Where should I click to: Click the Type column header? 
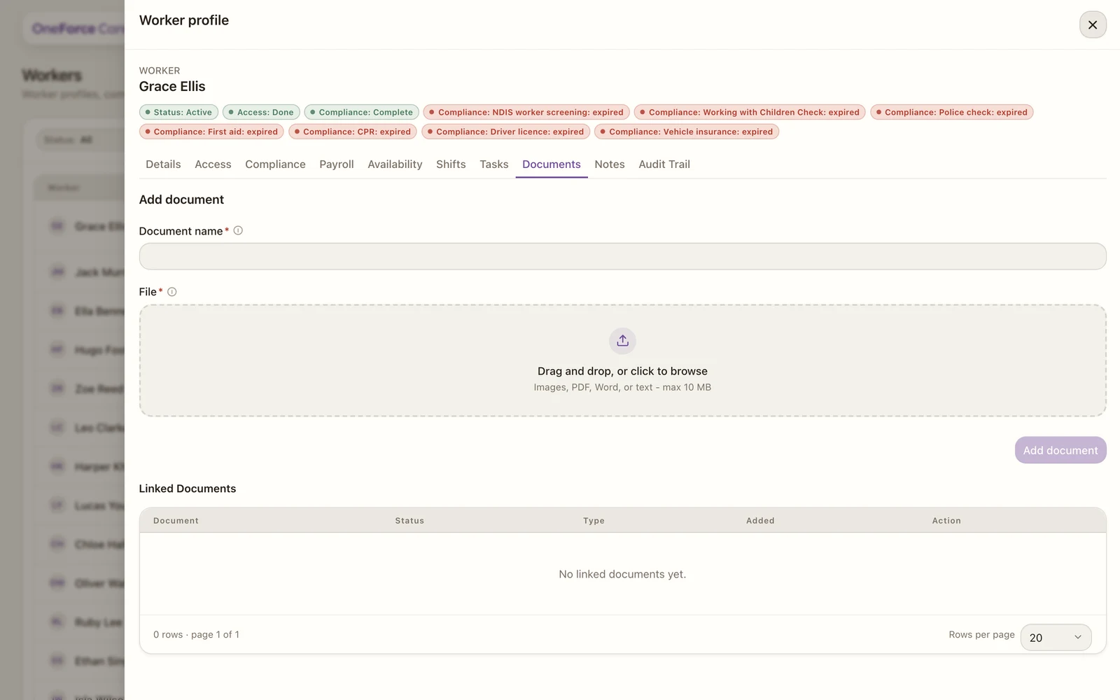594,521
